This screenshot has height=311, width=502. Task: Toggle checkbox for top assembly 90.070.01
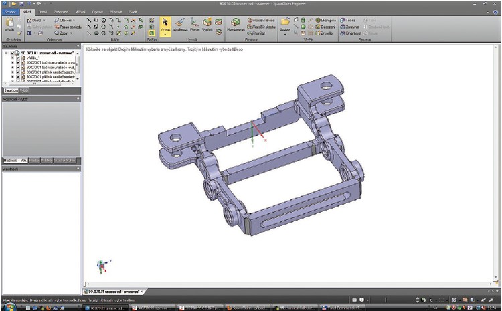coord(13,54)
